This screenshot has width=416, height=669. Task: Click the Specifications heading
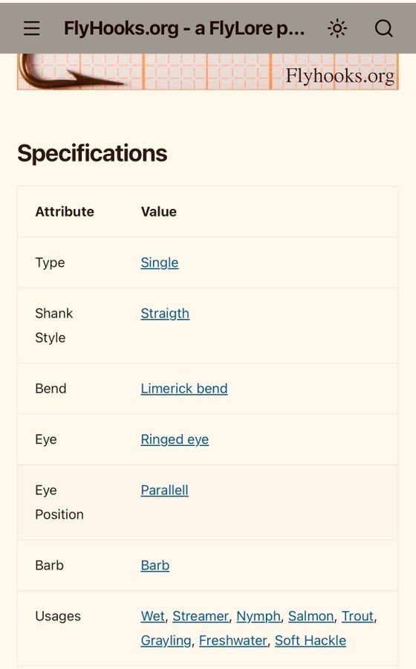(92, 153)
